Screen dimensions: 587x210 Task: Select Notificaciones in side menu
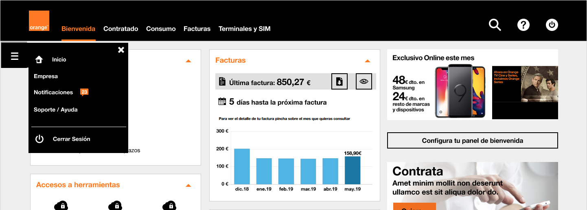point(53,92)
